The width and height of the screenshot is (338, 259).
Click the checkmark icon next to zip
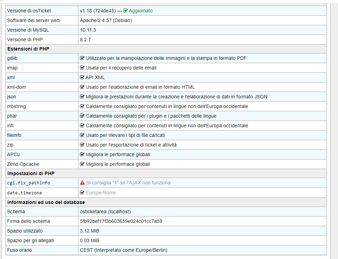coord(82,145)
